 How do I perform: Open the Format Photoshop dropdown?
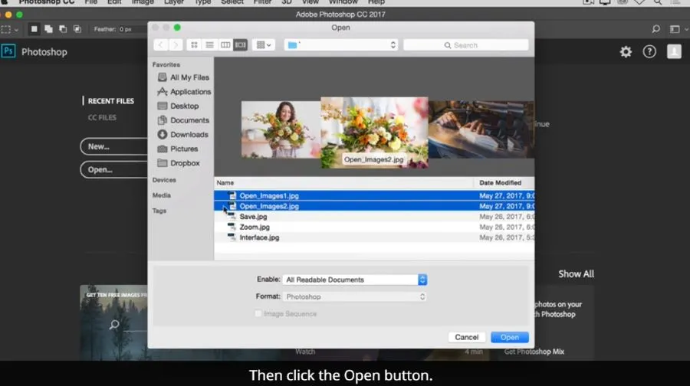click(x=355, y=296)
